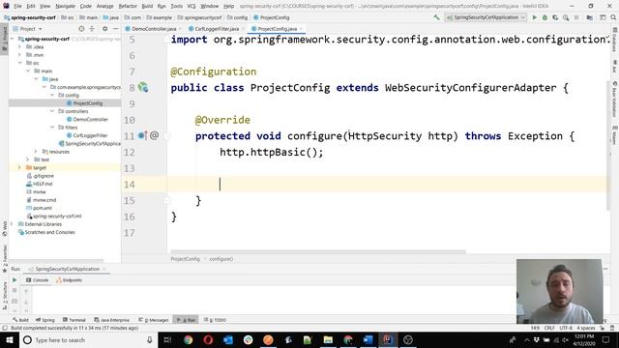Open the Navigate menu

click(65, 7)
